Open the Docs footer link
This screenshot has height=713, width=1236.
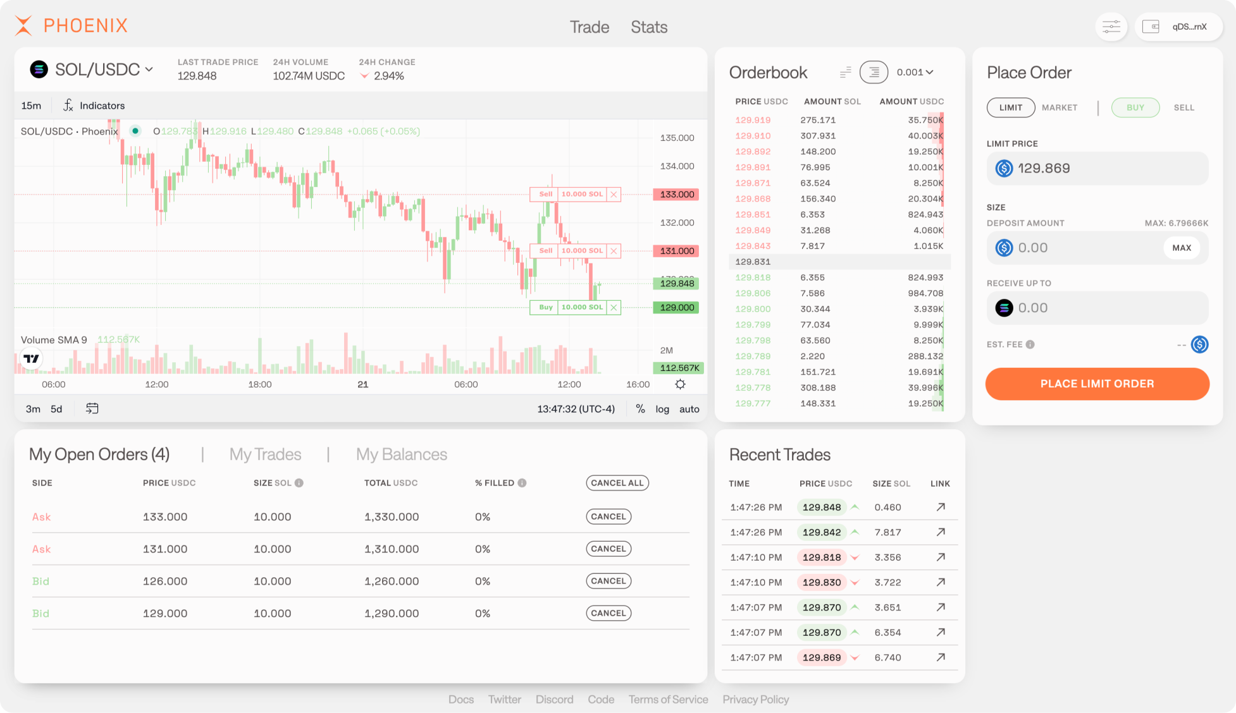[461, 700]
